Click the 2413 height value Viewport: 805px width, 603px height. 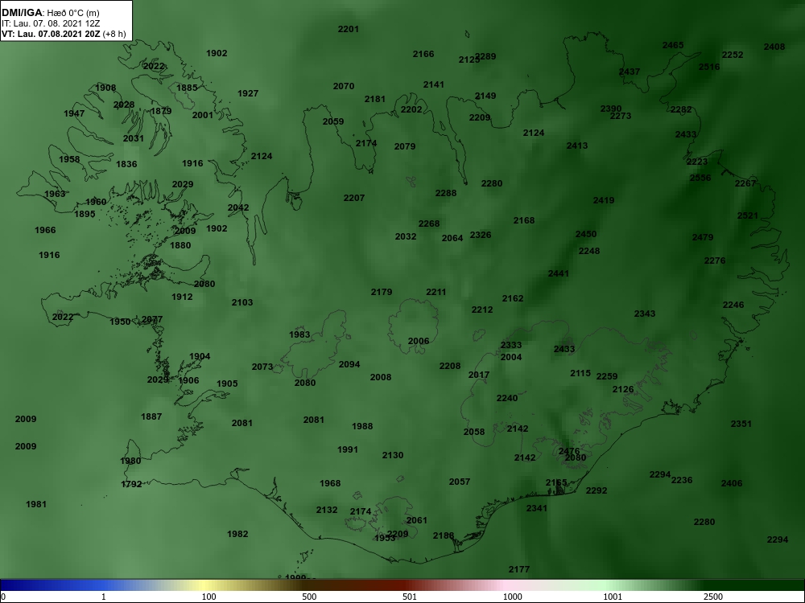click(577, 146)
